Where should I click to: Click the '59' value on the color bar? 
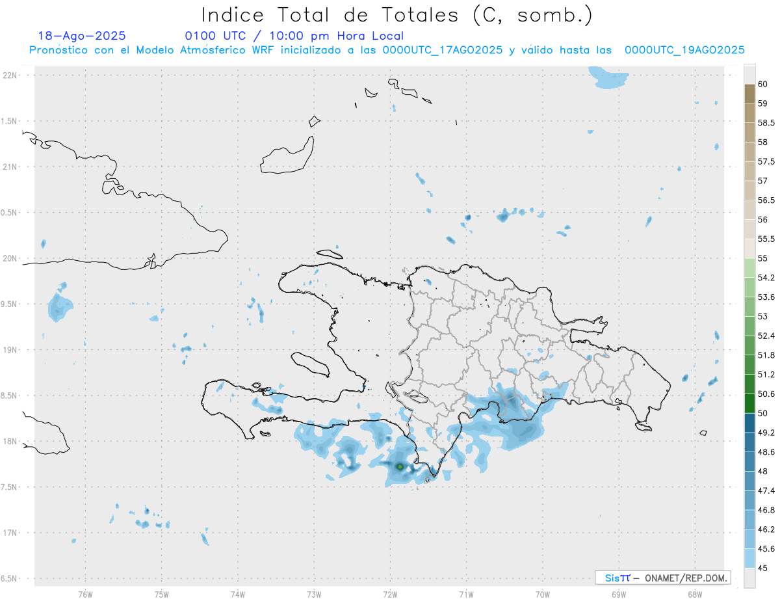pyautogui.click(x=763, y=103)
